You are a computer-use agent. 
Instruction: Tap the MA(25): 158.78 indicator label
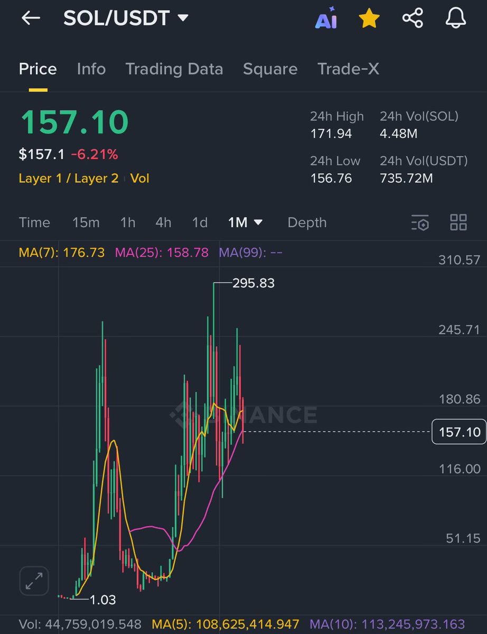162,253
